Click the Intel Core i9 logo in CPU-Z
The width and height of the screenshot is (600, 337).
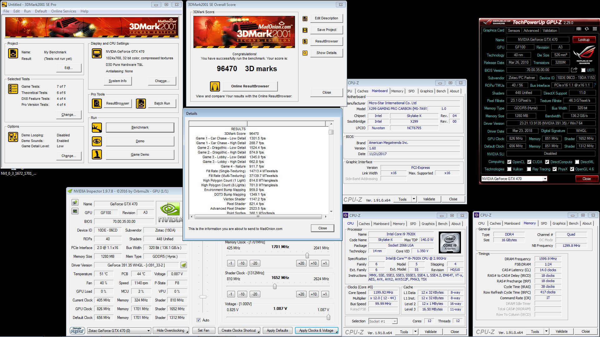(450, 242)
